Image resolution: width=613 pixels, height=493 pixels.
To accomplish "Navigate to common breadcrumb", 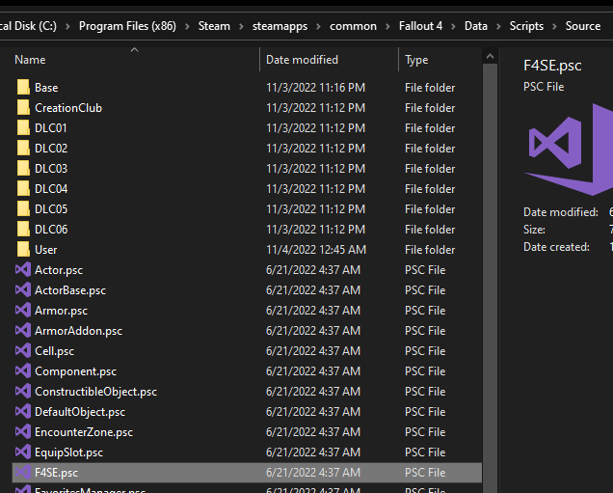I will pyautogui.click(x=353, y=26).
